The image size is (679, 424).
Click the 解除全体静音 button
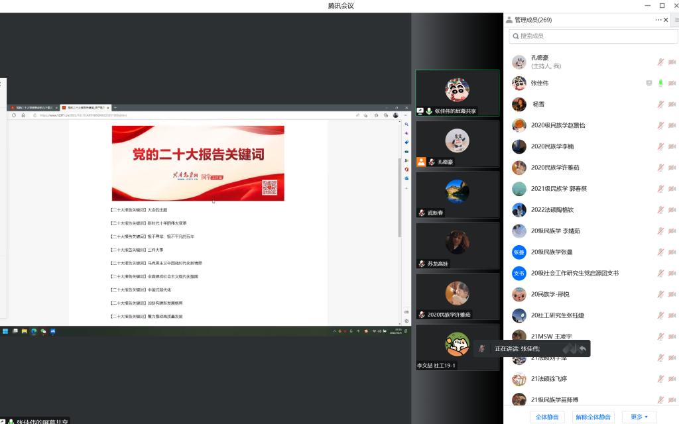pyautogui.click(x=593, y=417)
